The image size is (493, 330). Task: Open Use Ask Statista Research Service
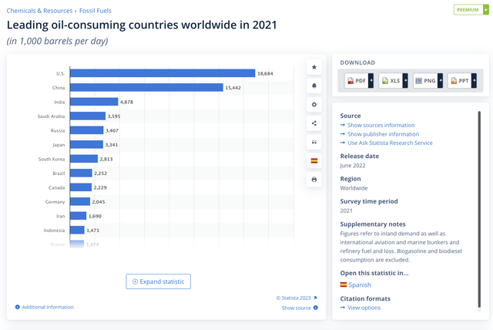(391, 143)
